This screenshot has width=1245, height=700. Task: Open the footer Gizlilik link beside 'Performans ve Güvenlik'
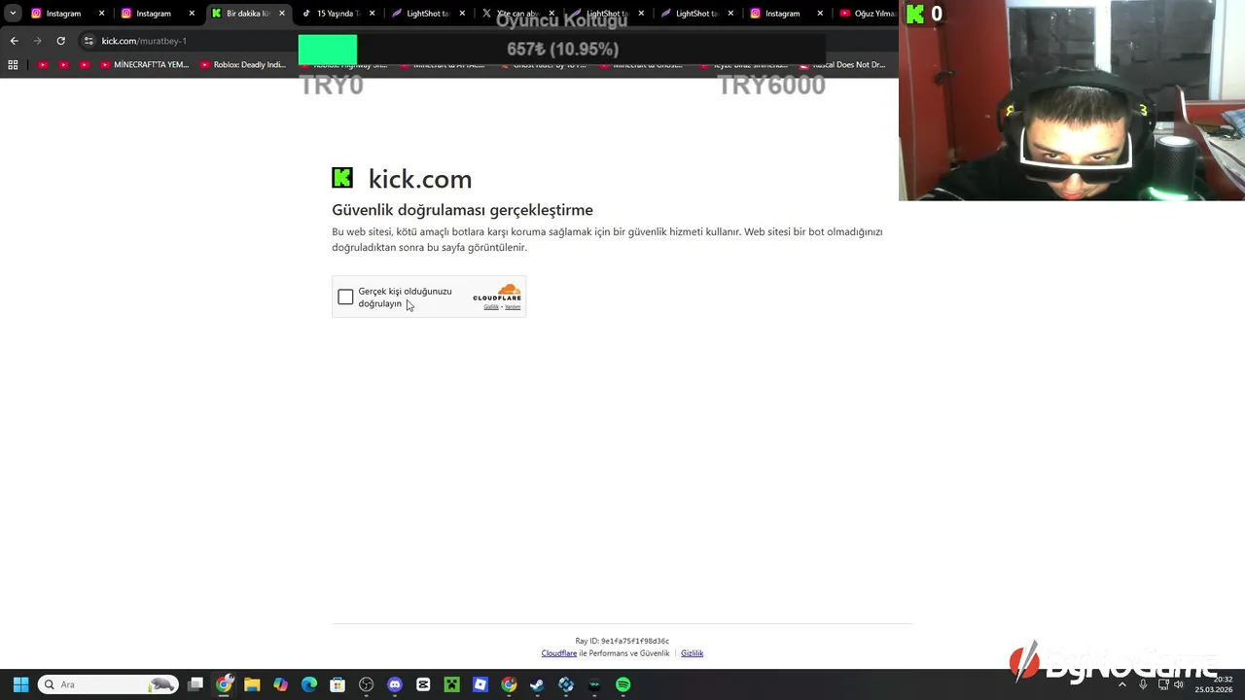click(x=692, y=653)
